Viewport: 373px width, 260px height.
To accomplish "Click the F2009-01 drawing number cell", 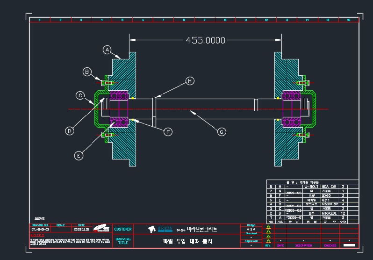I will click(294, 217).
